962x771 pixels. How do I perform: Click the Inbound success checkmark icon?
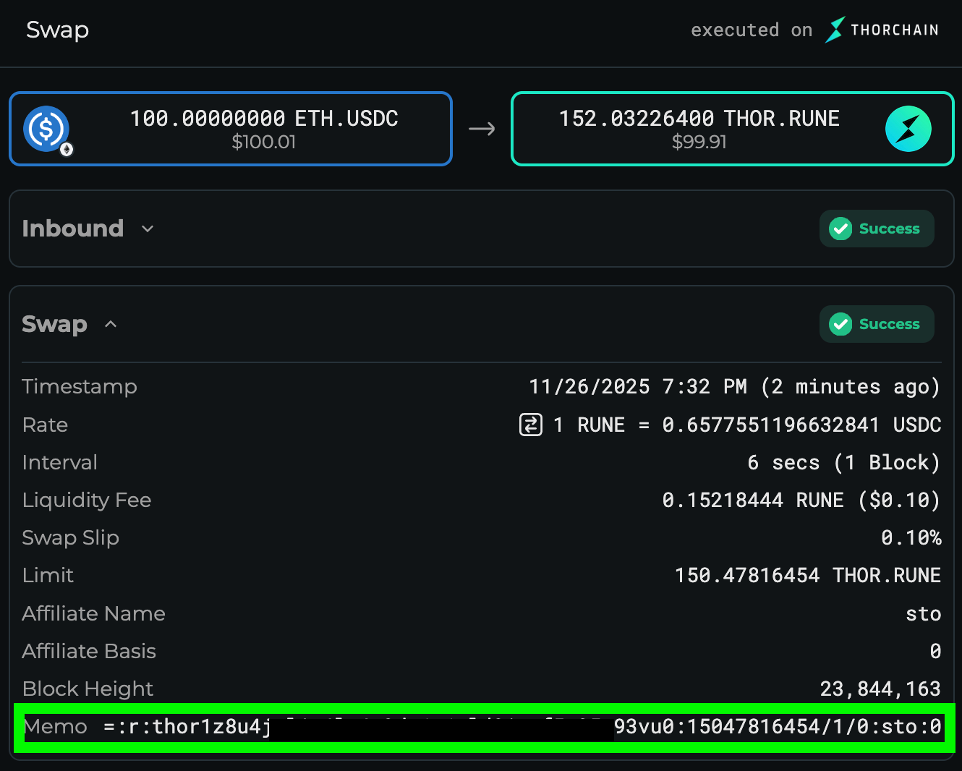click(840, 229)
